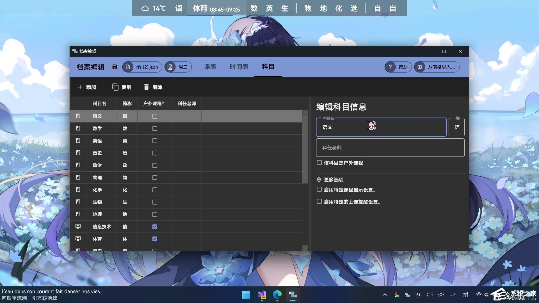Click the book icon of the 物理 row
The image size is (539, 303).
tap(78, 177)
